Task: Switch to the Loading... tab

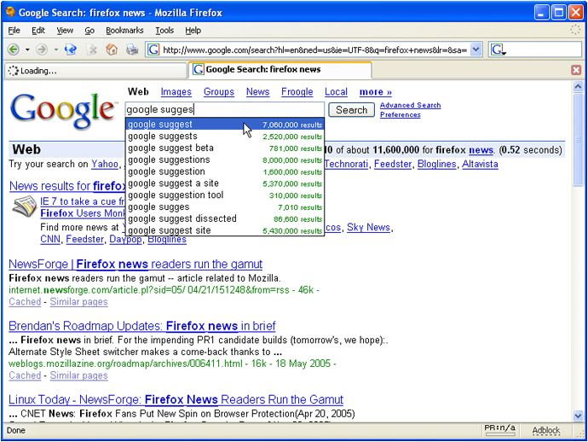Action: pos(95,71)
